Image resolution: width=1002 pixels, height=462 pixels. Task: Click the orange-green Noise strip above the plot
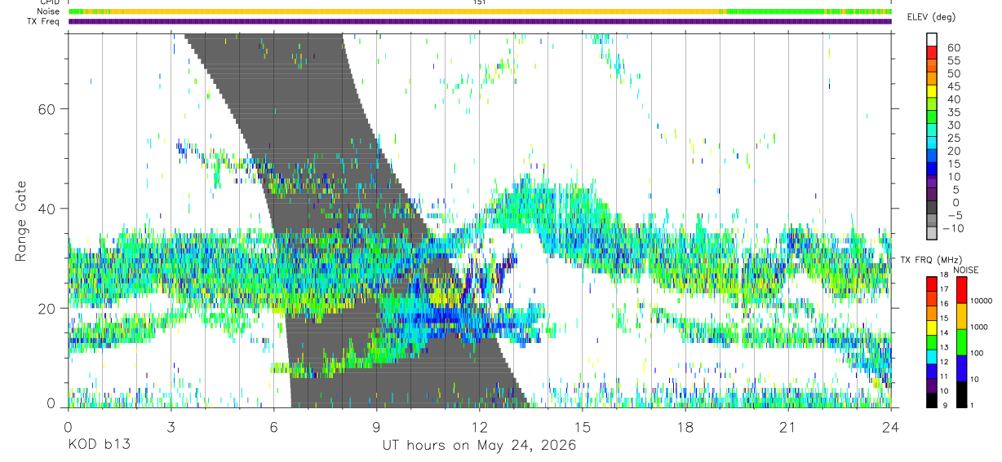[480, 11]
